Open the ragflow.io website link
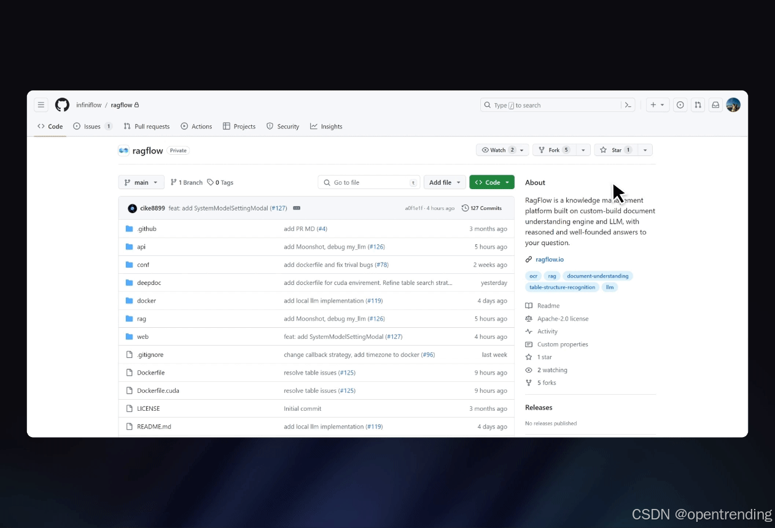775x528 pixels. (550, 260)
